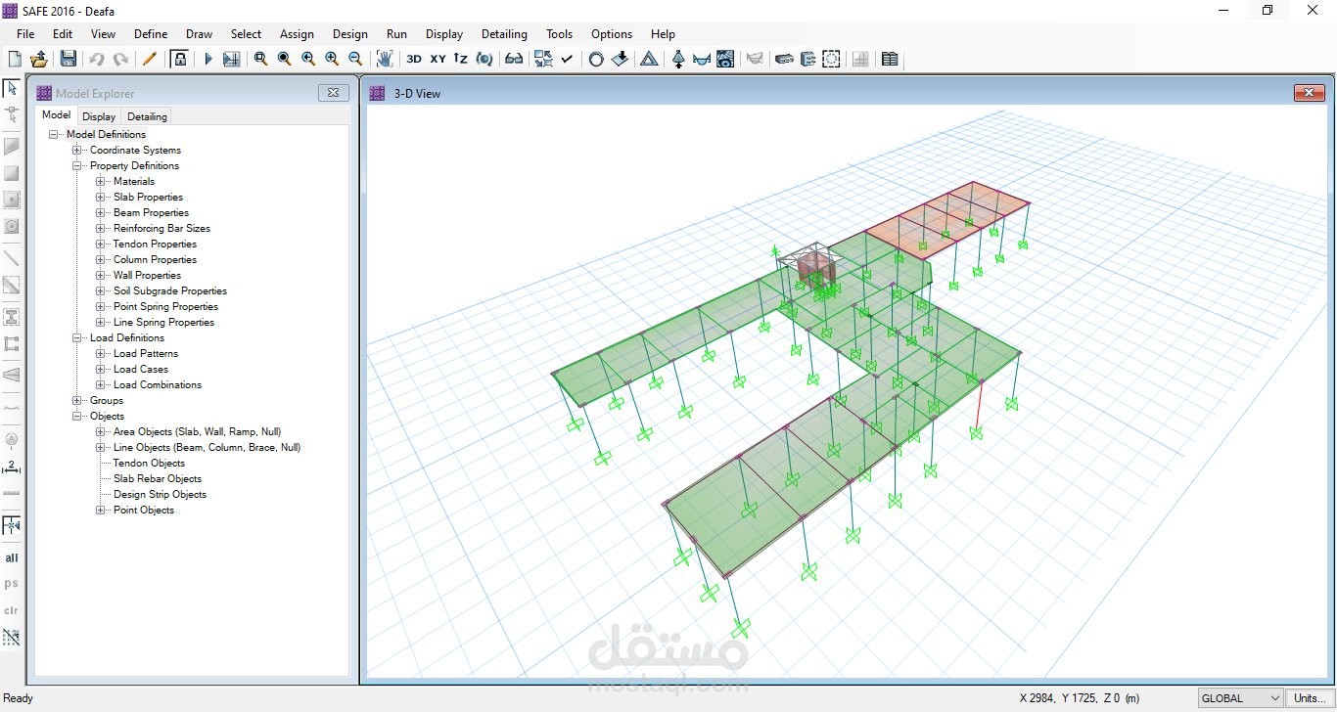Select the pointer tool in left toolbar
1337x712 pixels.
[12, 88]
